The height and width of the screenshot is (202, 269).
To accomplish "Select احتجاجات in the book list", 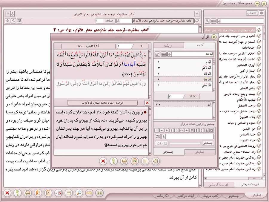I will (249, 48).
